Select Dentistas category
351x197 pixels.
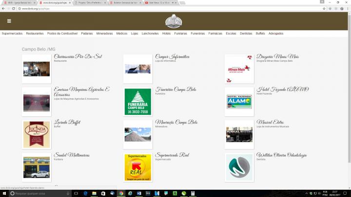click(246, 34)
